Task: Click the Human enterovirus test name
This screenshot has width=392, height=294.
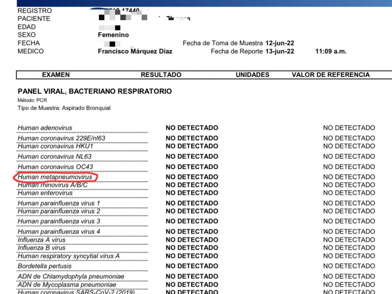Action: (x=45, y=193)
